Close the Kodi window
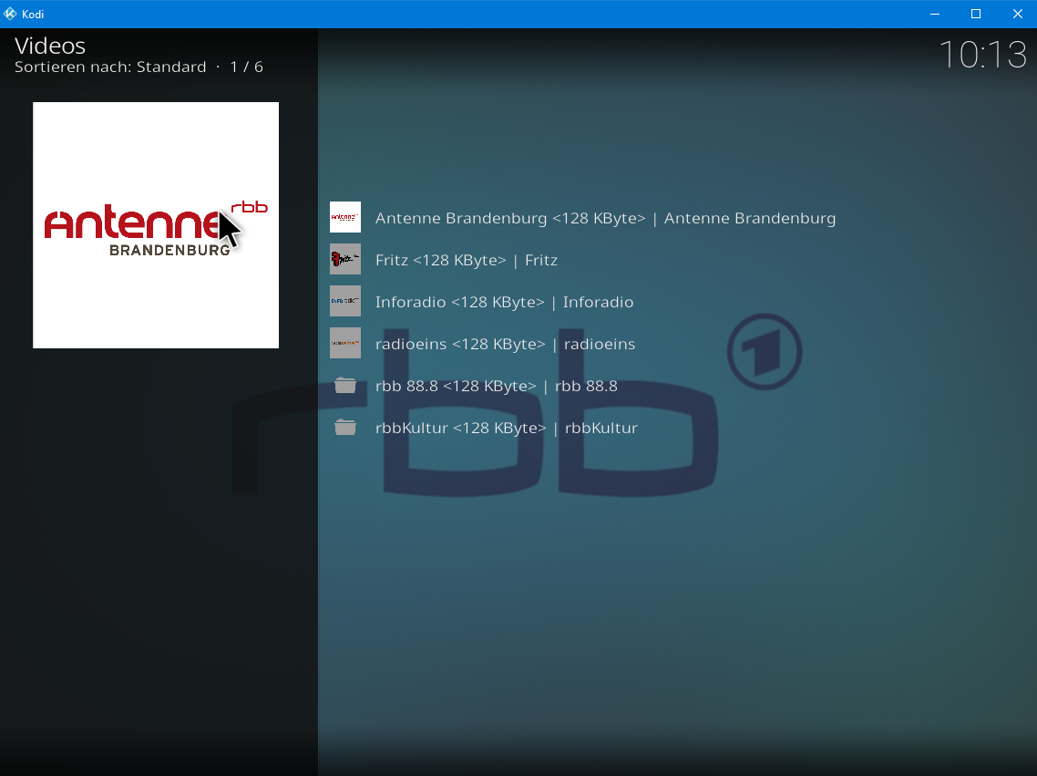The image size is (1037, 776). [x=1017, y=14]
